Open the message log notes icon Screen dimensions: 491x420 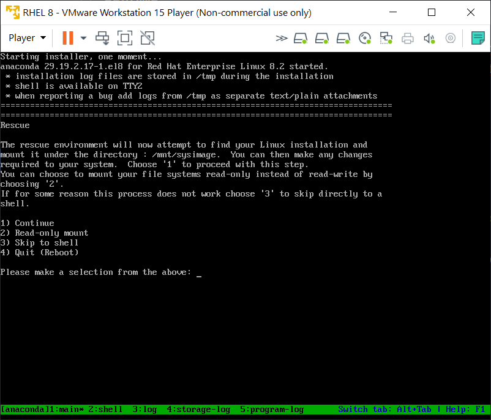click(x=478, y=38)
